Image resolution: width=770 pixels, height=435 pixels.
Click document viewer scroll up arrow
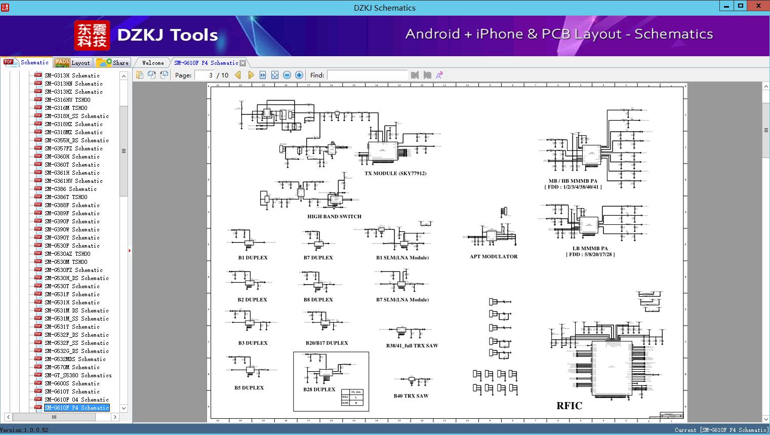(766, 87)
